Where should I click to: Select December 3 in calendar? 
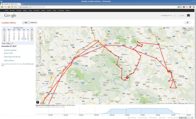[9, 33]
